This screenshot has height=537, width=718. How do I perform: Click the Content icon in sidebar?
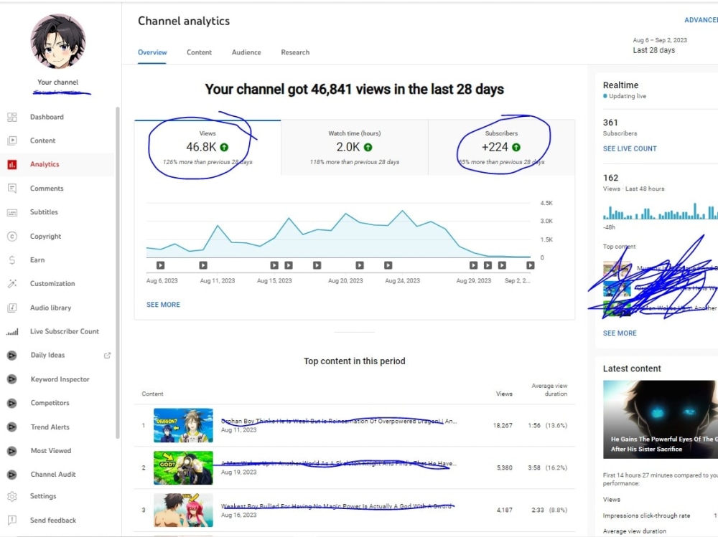point(12,141)
